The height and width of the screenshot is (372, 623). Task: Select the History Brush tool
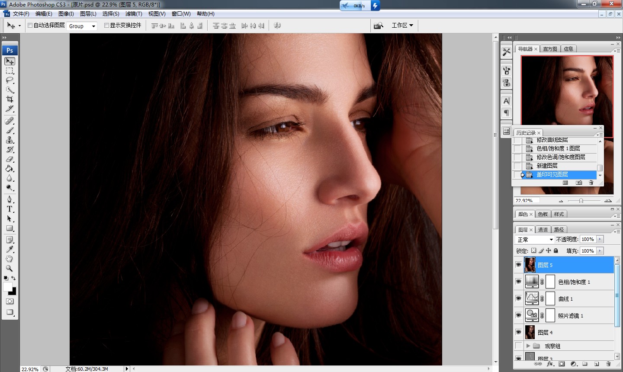(10, 150)
